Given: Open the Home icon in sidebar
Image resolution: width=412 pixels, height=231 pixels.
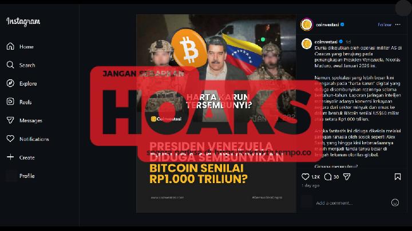Looking at the screenshot, I should tap(10, 46).
